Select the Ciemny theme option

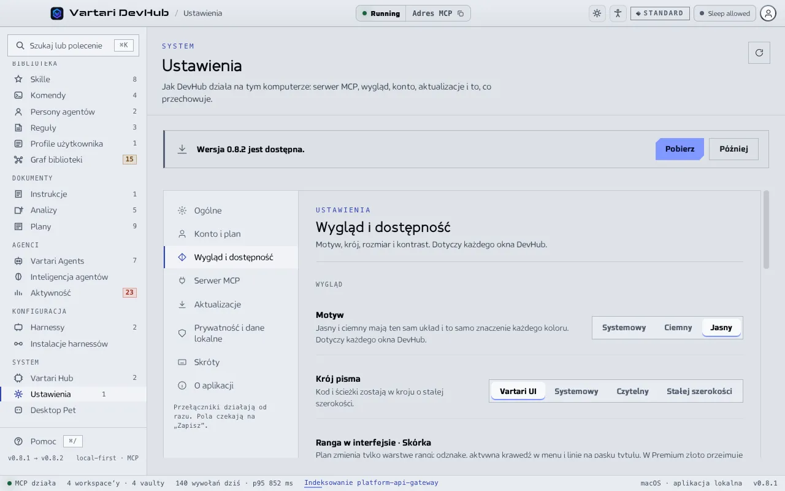tap(678, 327)
